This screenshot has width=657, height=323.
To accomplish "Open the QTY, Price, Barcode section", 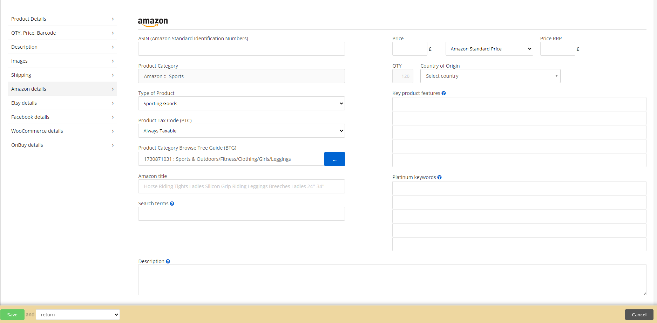I will point(62,33).
